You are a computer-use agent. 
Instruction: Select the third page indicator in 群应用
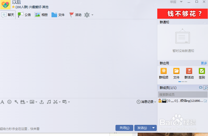[186, 82]
